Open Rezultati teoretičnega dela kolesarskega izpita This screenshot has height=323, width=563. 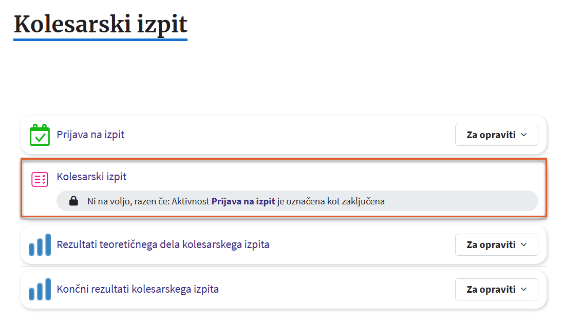click(163, 244)
